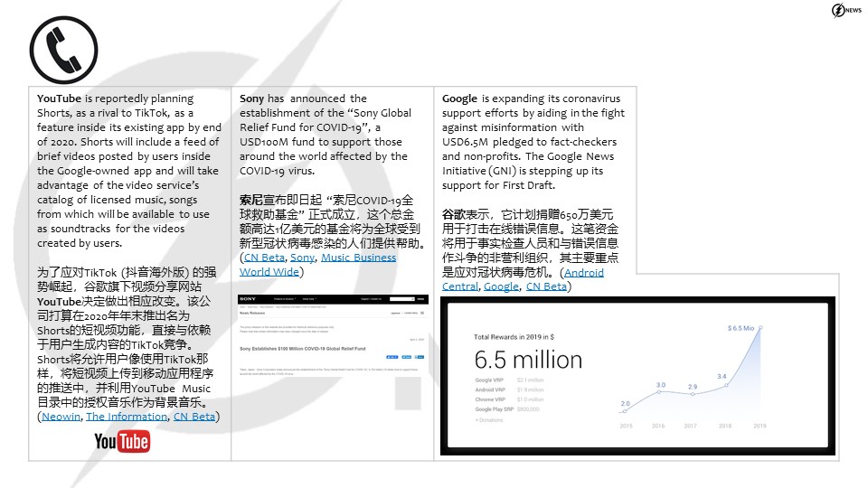Click the YouTube logo under the article

(122, 442)
